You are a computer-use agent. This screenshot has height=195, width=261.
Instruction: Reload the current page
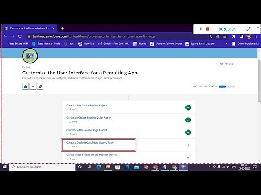point(20,36)
